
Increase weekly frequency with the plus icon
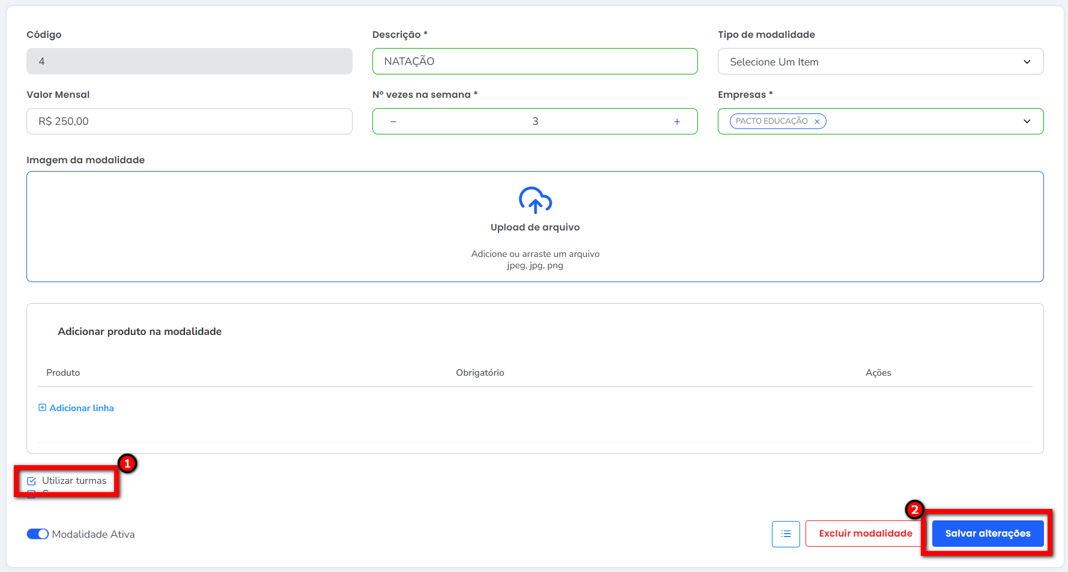677,121
